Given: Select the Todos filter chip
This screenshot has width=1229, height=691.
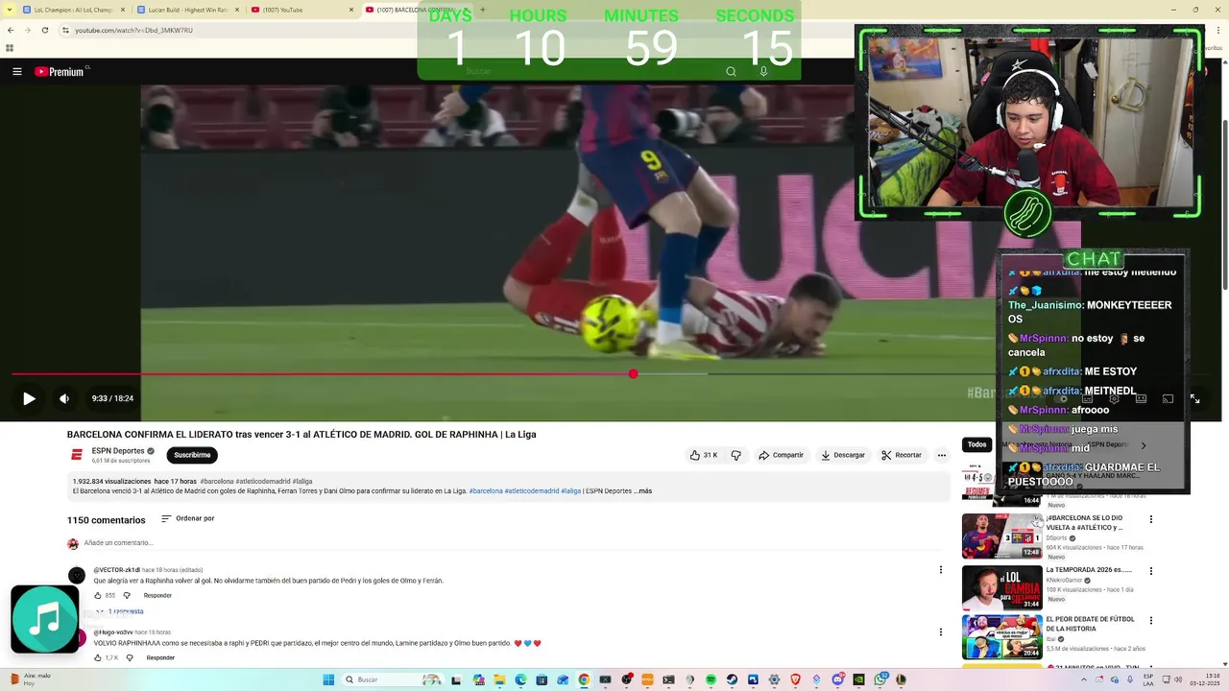Looking at the screenshot, I should (x=976, y=444).
